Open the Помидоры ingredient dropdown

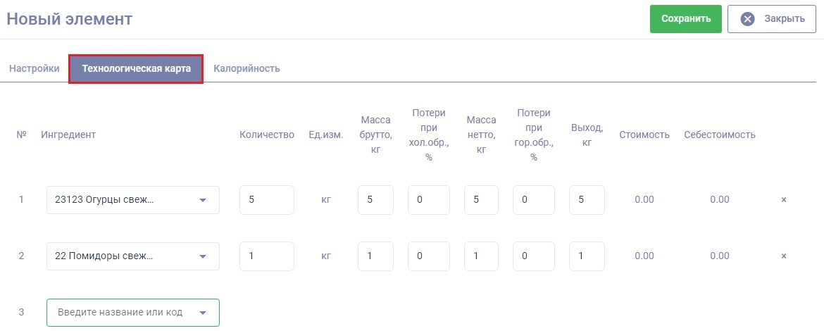203,256
